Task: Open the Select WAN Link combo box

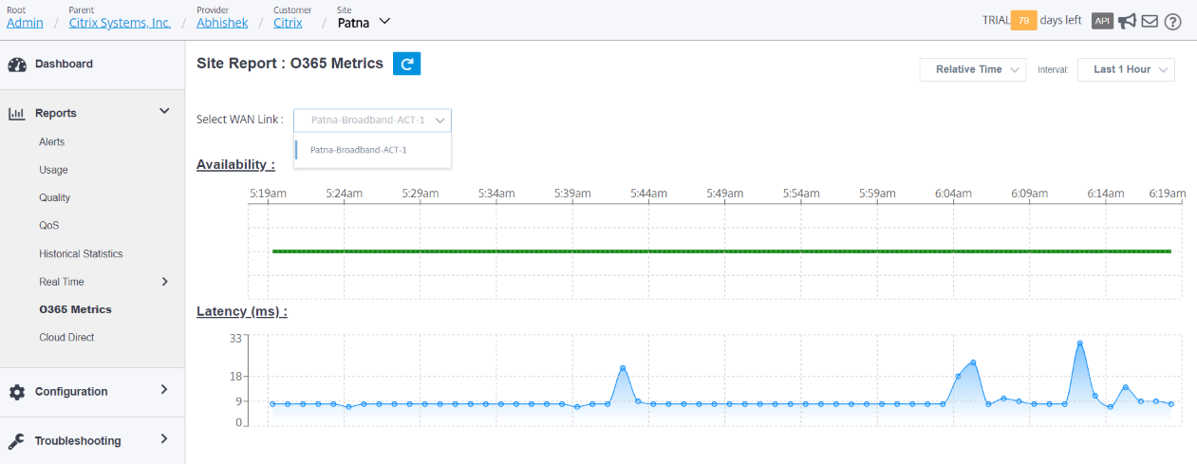Action: (373, 120)
